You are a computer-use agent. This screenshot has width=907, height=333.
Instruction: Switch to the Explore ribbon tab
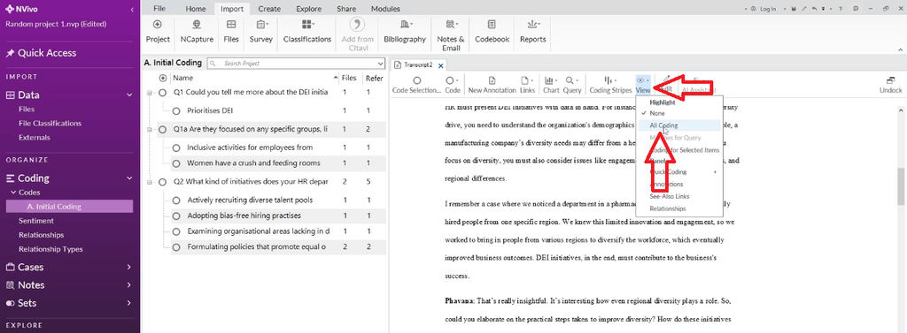[309, 9]
